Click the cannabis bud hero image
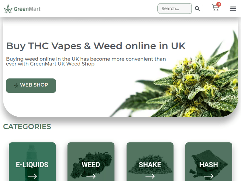 click(181, 77)
